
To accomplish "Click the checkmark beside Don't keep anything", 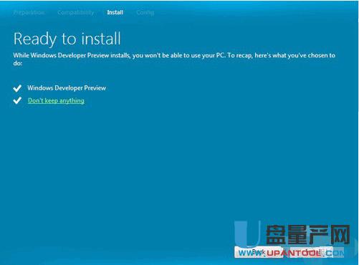I will pyautogui.click(x=17, y=100).
